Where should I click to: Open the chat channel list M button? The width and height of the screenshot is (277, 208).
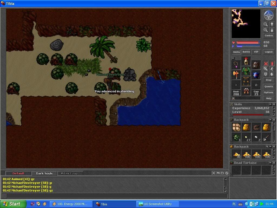(218, 173)
